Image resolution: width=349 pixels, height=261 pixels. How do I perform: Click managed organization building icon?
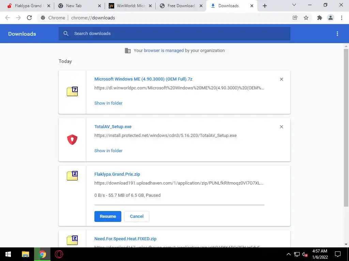(128, 51)
